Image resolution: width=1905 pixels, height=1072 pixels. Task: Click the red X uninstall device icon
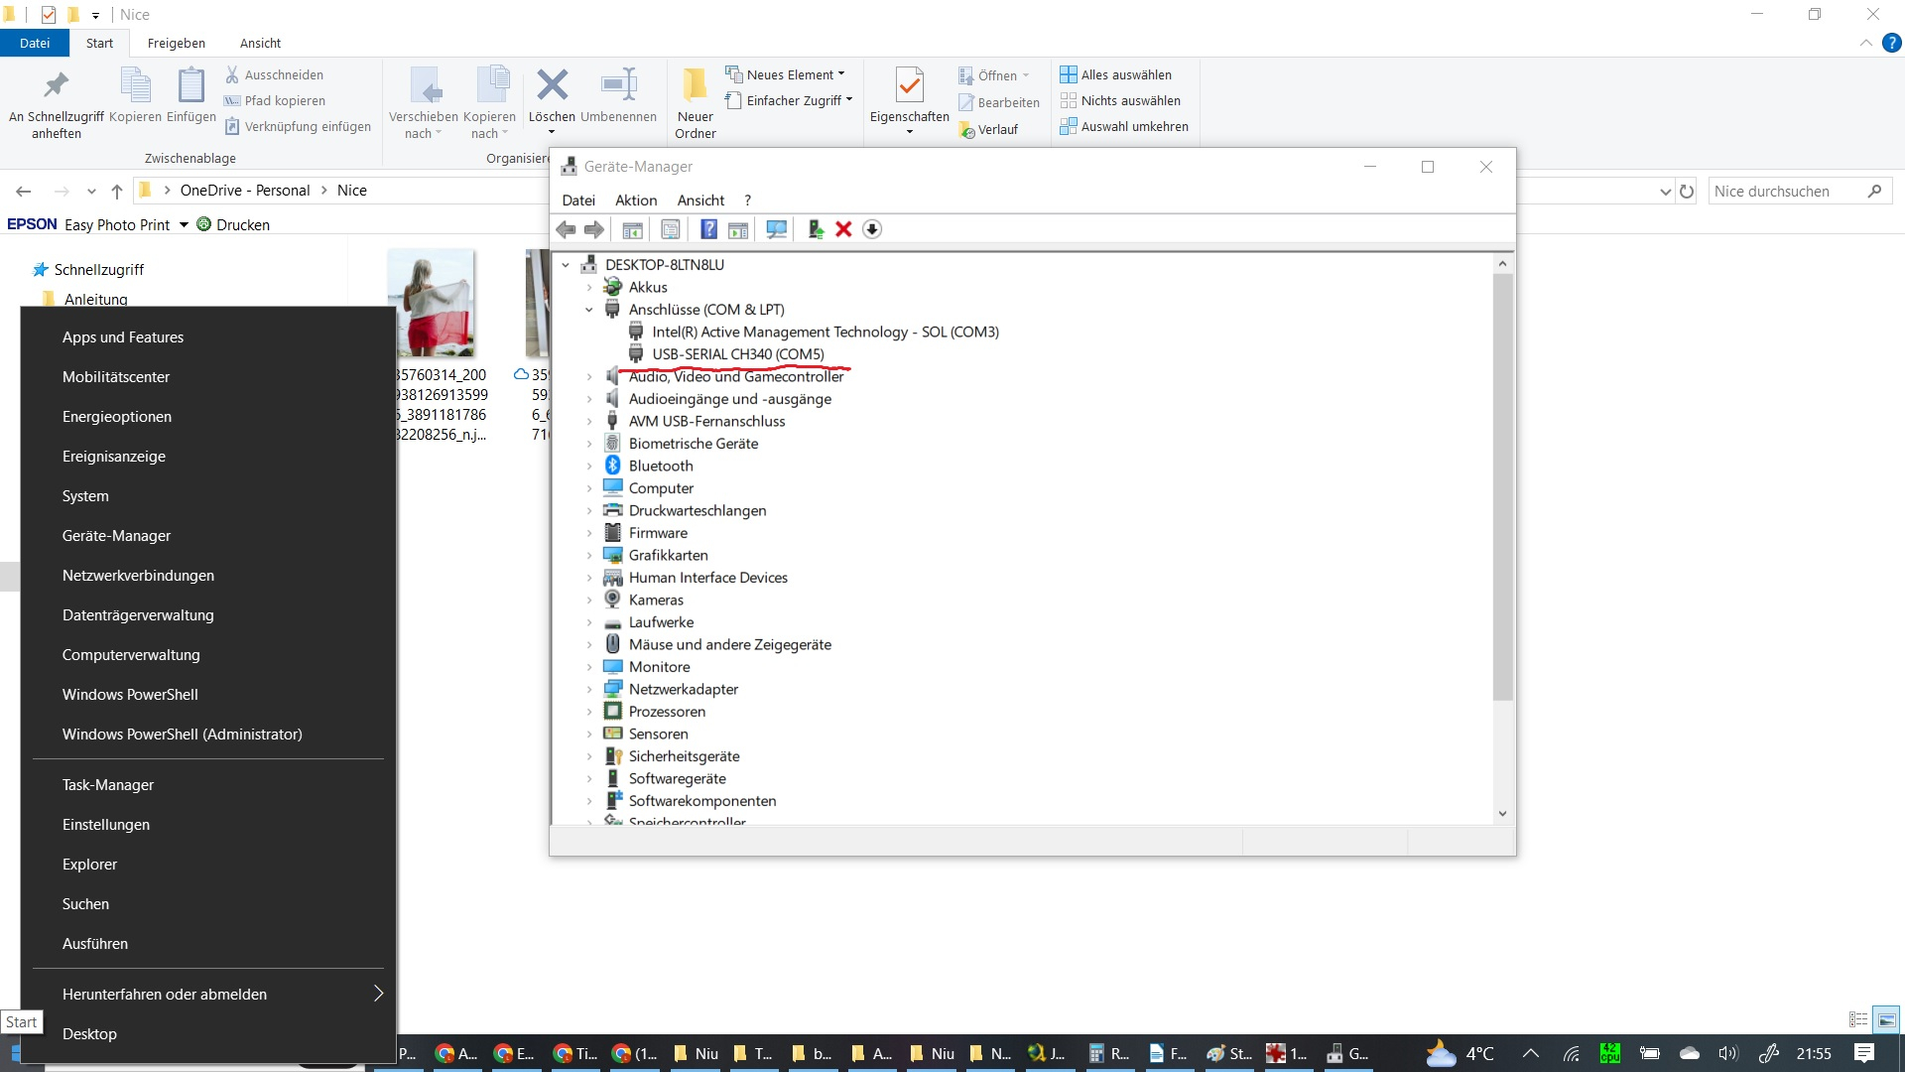[843, 229]
